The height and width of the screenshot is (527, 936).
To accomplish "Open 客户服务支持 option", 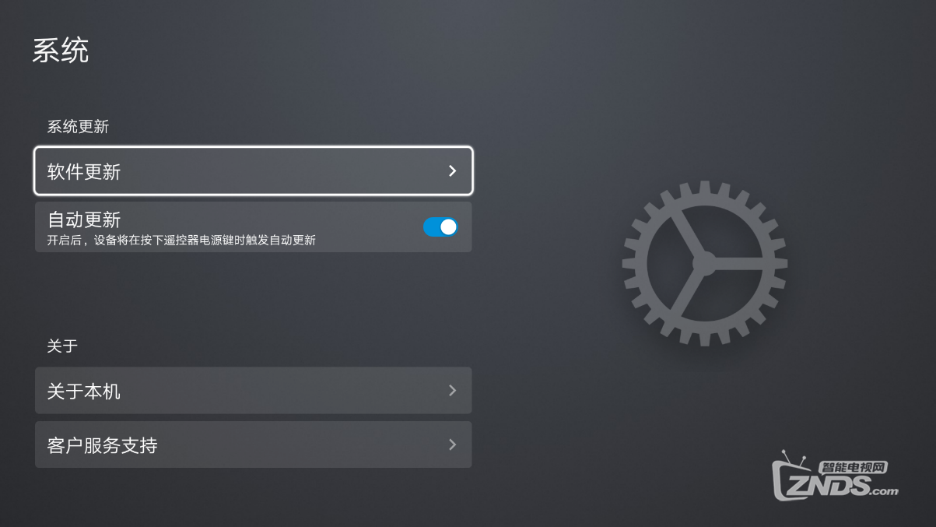I will click(x=254, y=445).
